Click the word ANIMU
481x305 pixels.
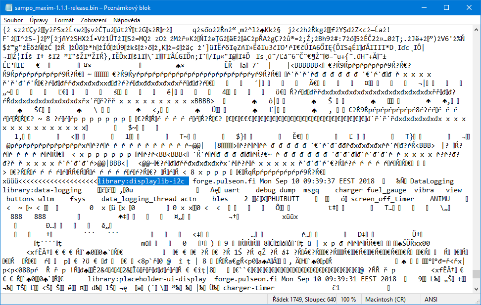(439, 199)
